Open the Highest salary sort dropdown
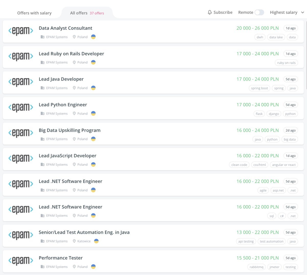This screenshot has width=307, height=275. tap(283, 12)
